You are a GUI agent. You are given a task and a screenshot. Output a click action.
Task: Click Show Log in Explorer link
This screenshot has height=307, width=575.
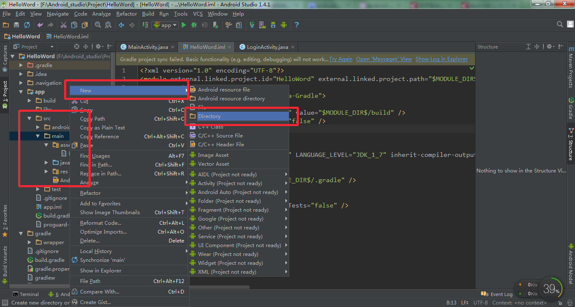click(x=442, y=59)
